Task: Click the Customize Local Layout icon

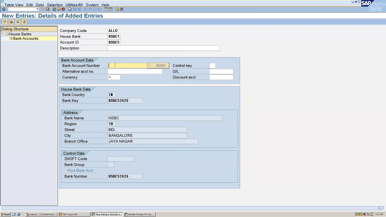Action: (122, 9)
